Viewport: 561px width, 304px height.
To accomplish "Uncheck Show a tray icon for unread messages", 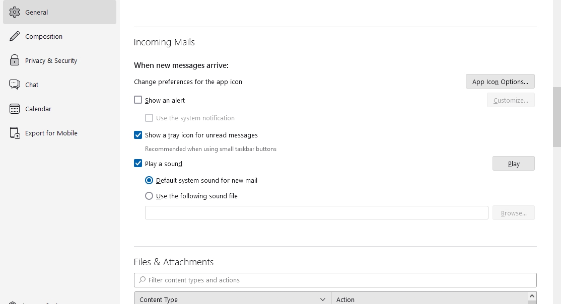I will [x=138, y=135].
